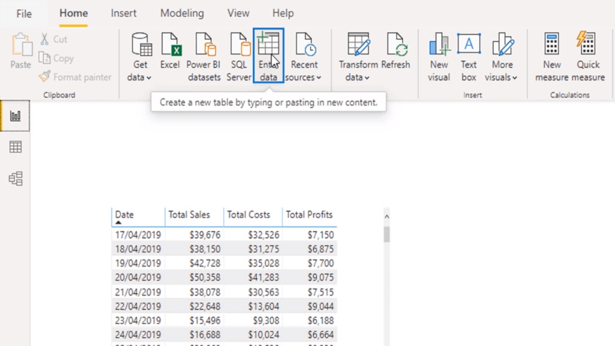Open the File menu
The width and height of the screenshot is (615, 346).
click(24, 14)
